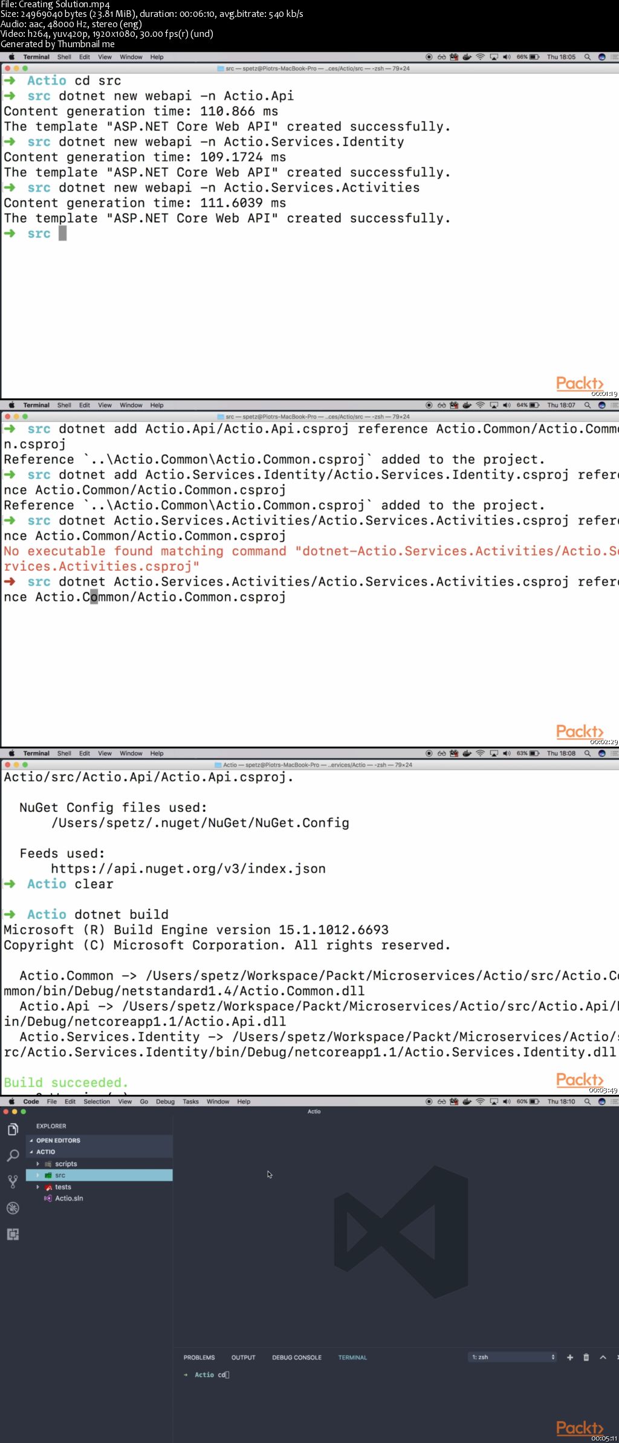
Task: Switch to the PROBLEMS panel tab
Action: 199,1357
